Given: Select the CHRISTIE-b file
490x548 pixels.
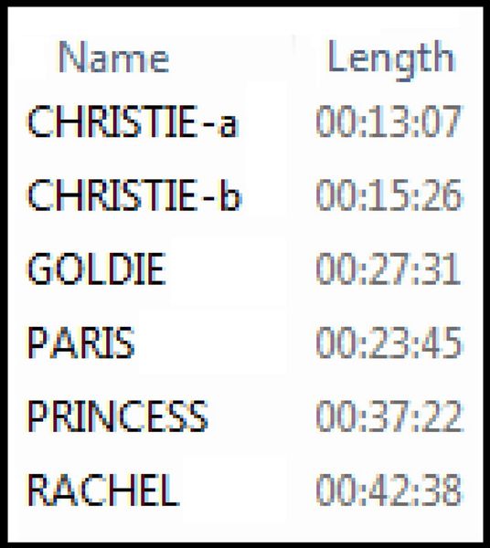Looking at the screenshot, I should 134,195.
